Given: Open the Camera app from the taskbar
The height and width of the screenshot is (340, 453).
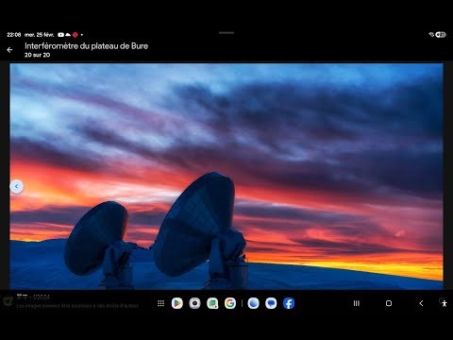Looking at the screenshot, I should pyautogui.click(x=194, y=303).
